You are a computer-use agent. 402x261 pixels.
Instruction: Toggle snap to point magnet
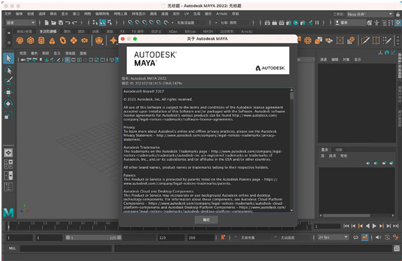(x=145, y=23)
